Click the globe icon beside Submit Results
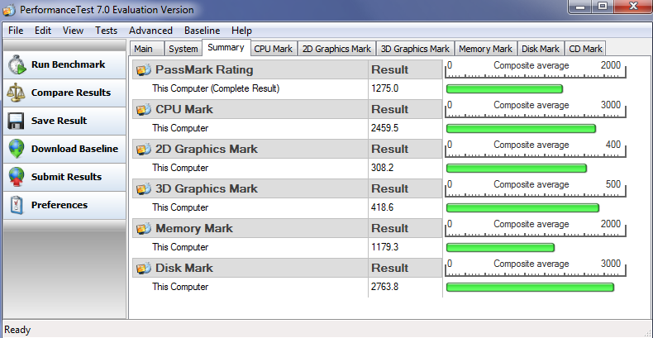Image resolution: width=653 pixels, height=338 pixels. tap(17, 178)
